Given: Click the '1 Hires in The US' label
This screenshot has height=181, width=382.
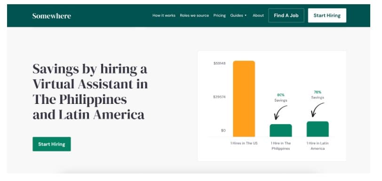Looking at the screenshot, I should 244,143.
